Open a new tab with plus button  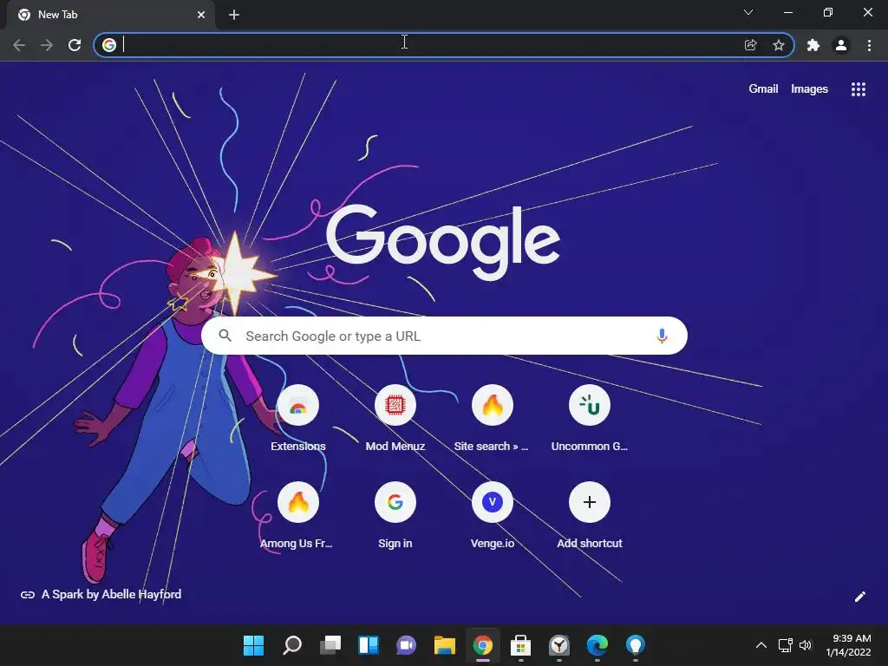pos(234,15)
